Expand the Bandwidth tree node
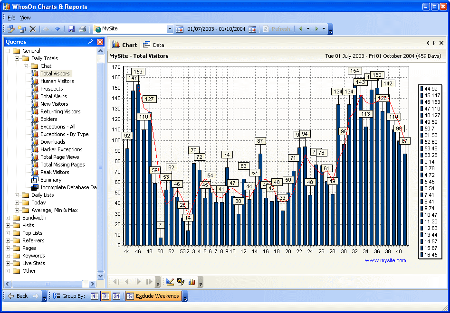The image size is (450, 313). tap(8, 218)
